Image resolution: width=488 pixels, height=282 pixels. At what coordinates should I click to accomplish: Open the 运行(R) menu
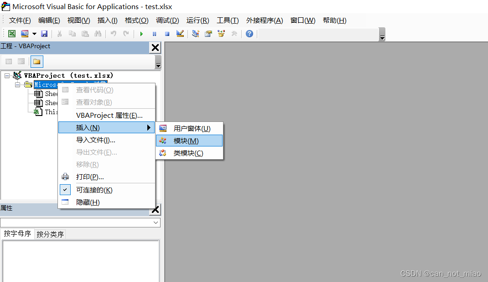(x=197, y=20)
